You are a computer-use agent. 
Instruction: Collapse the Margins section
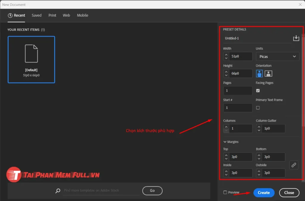click(225, 142)
